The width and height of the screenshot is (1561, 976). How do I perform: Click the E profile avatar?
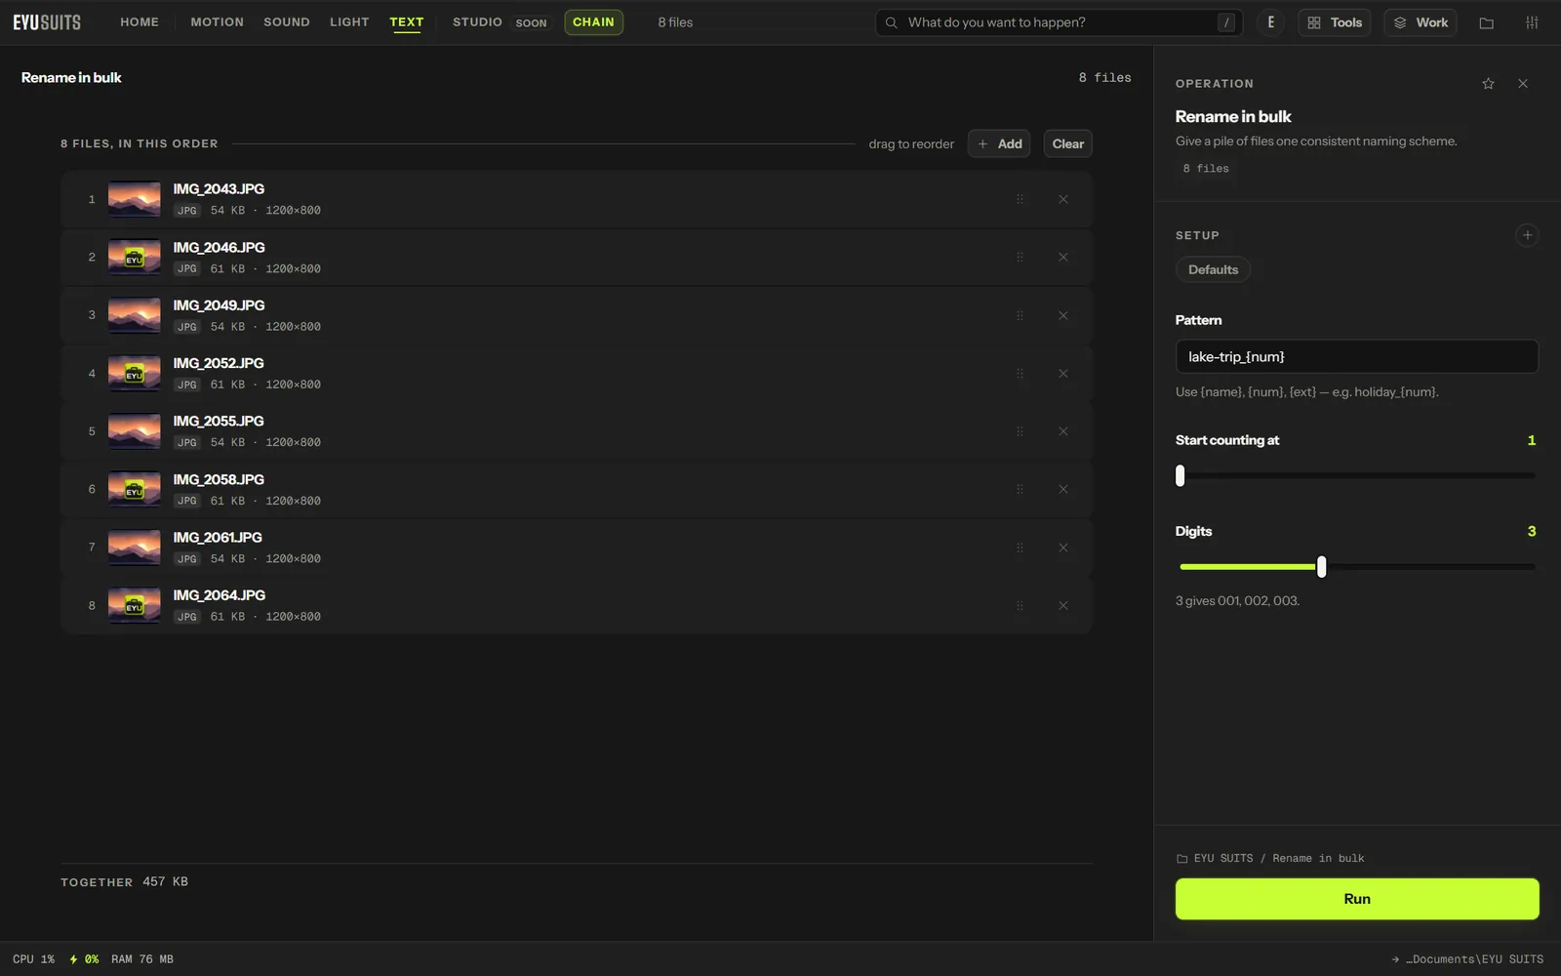coord(1270,22)
